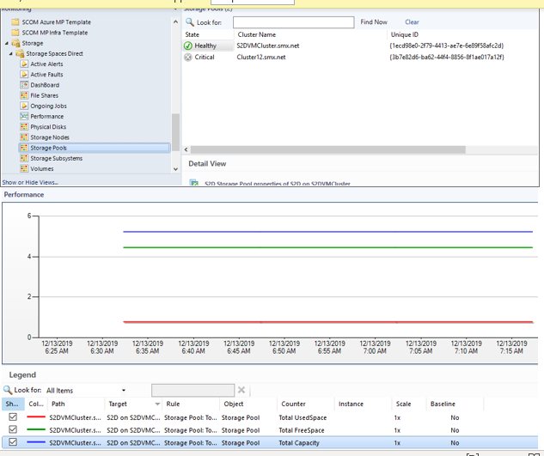The width and height of the screenshot is (544, 456).
Task: Select Cluster12.smx.net pool row
Action: click(x=360, y=58)
